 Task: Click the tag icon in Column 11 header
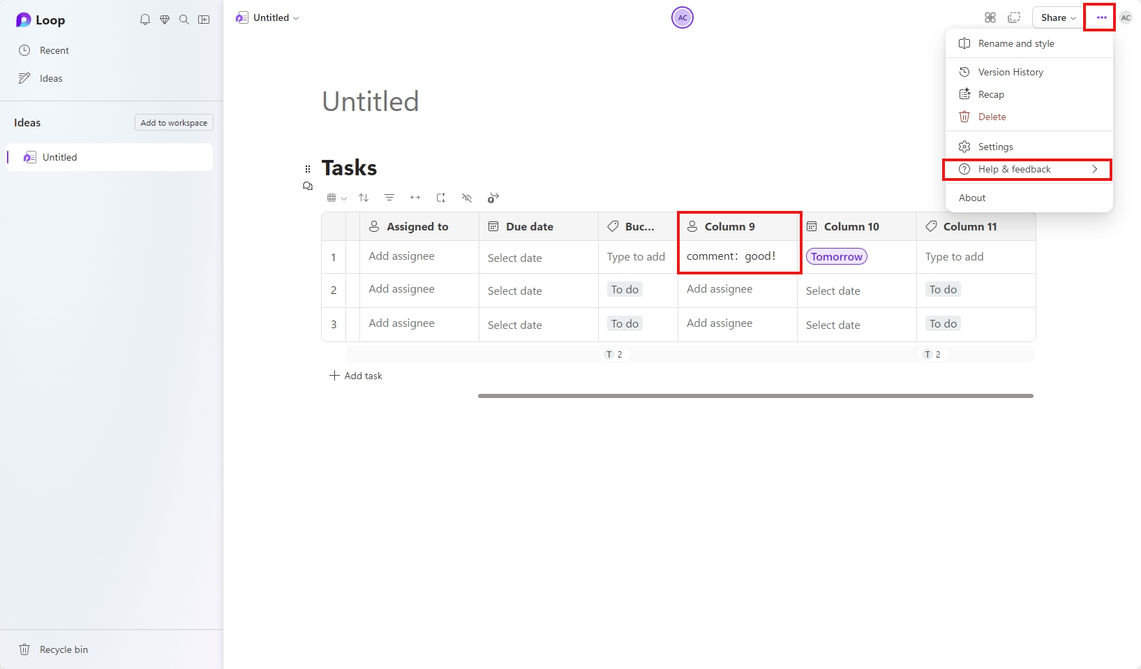tap(931, 226)
